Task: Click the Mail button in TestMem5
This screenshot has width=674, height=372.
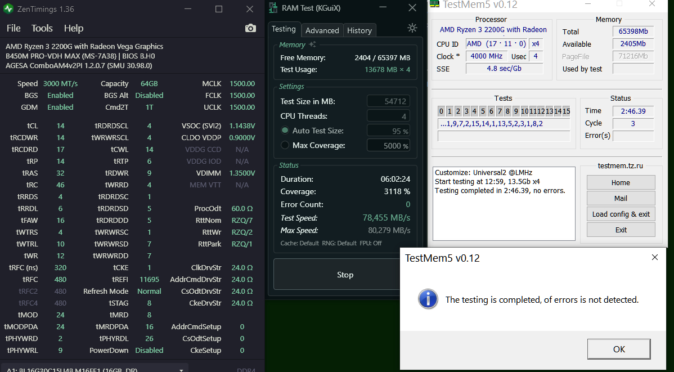Action: point(621,198)
